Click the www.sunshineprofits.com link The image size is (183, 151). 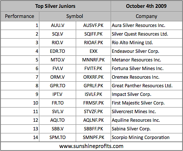coord(91,146)
